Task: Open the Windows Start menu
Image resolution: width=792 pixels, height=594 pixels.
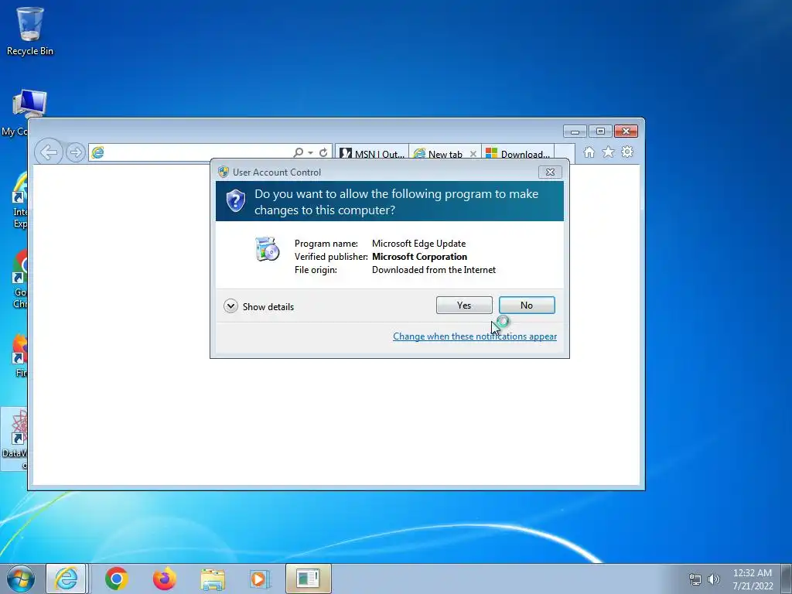Action: 21,579
